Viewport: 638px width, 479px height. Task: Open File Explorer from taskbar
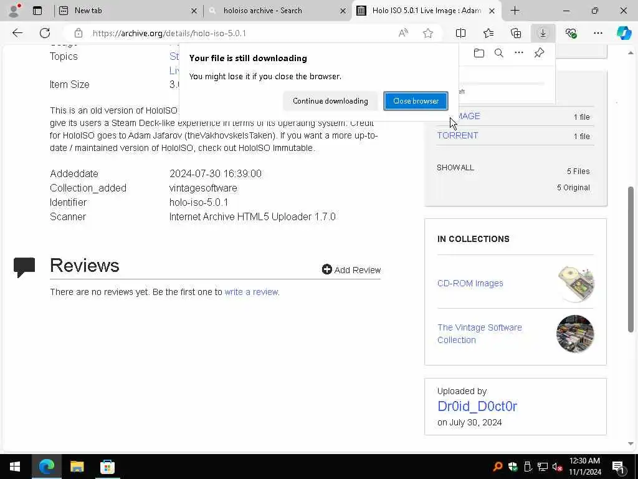tap(77, 467)
